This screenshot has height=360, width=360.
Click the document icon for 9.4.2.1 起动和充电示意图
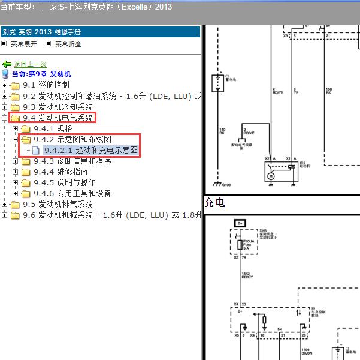click(36, 150)
